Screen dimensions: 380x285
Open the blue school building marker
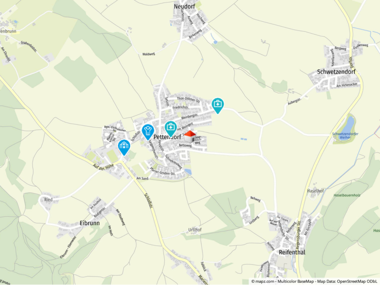coord(124,148)
